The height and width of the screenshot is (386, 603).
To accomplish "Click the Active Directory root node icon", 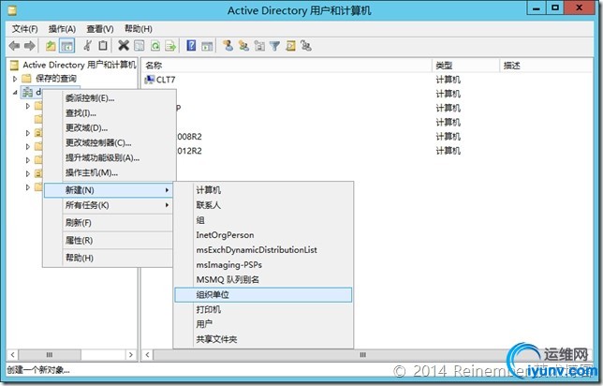I will click(x=14, y=65).
